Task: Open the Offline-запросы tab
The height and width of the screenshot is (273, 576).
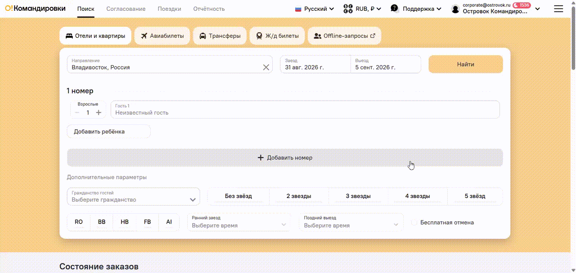Action: 344,36
